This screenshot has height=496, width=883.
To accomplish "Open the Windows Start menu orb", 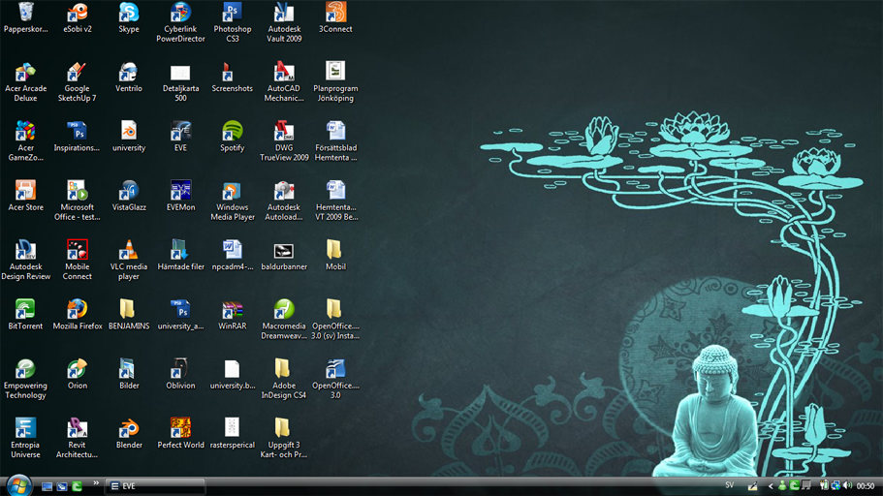I will [x=18, y=484].
